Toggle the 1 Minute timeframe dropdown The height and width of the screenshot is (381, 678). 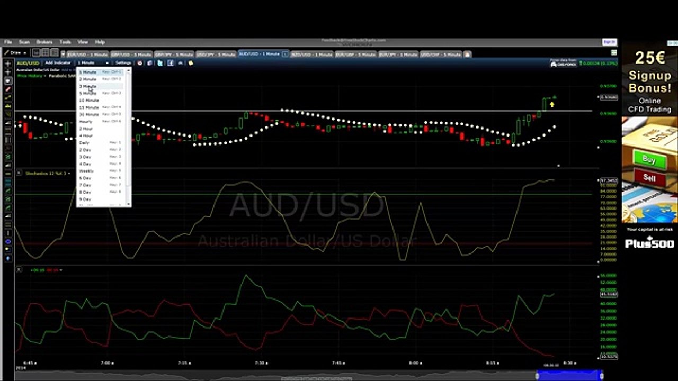point(93,63)
